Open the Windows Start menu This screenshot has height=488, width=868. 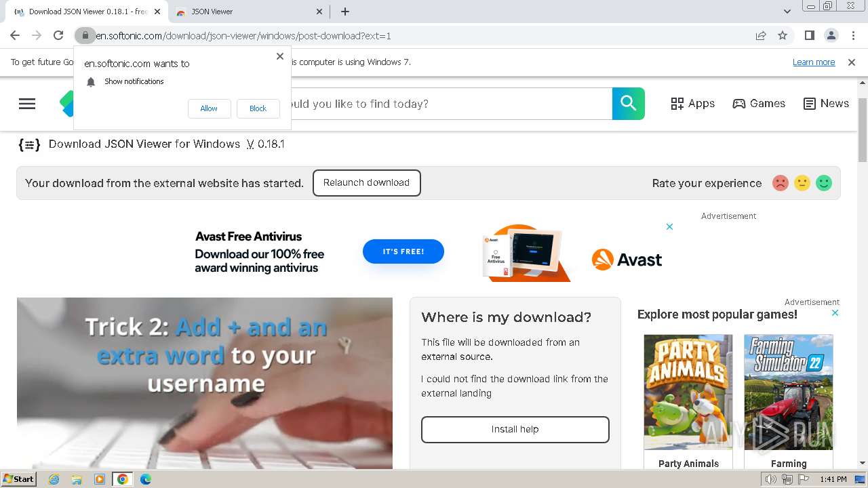[19, 479]
